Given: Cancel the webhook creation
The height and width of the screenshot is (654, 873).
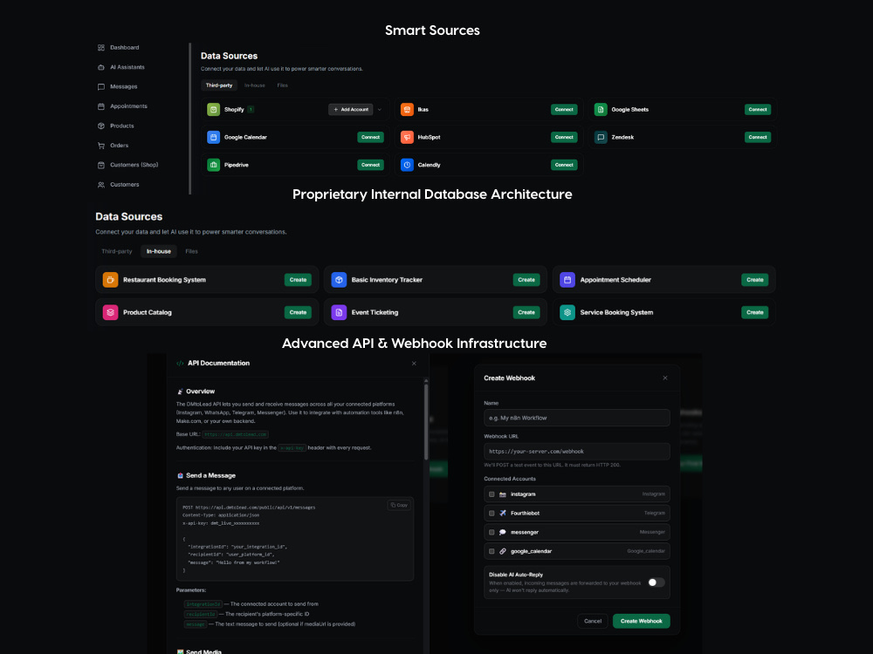Looking at the screenshot, I should click(x=593, y=621).
